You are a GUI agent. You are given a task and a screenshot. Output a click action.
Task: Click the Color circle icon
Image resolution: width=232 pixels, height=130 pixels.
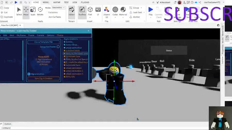pyautogui.click(x=115, y=10)
